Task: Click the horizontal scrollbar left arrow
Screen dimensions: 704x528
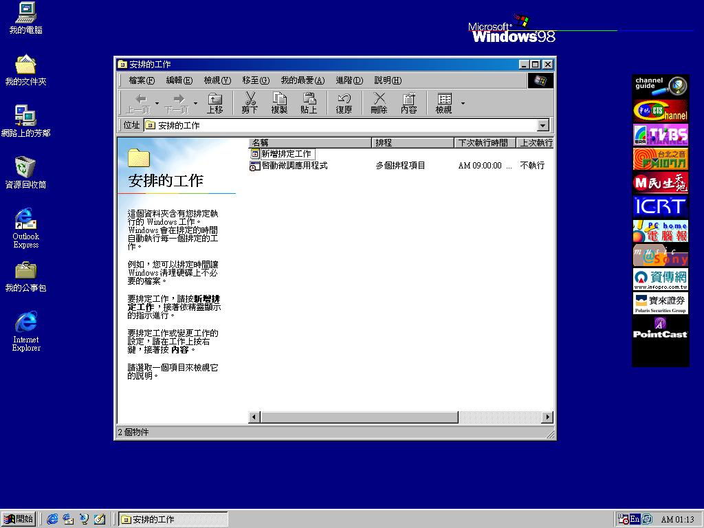Action: pyautogui.click(x=254, y=417)
